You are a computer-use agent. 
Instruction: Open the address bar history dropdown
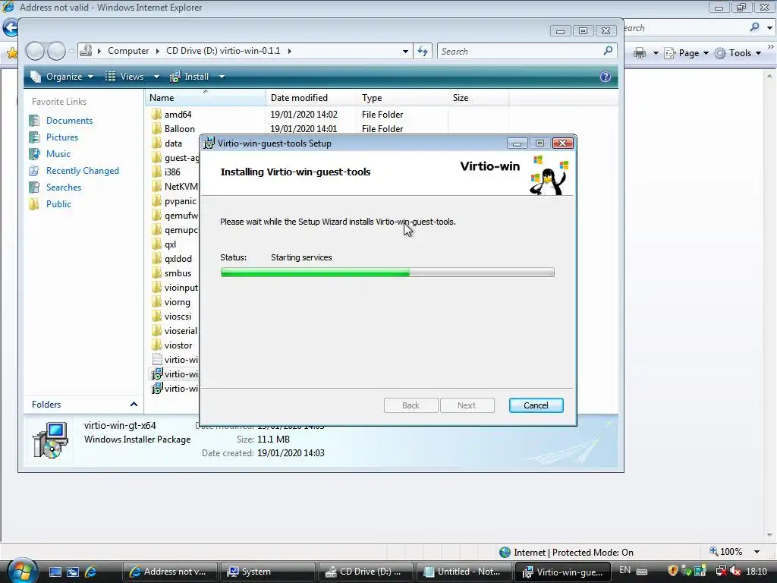[405, 51]
